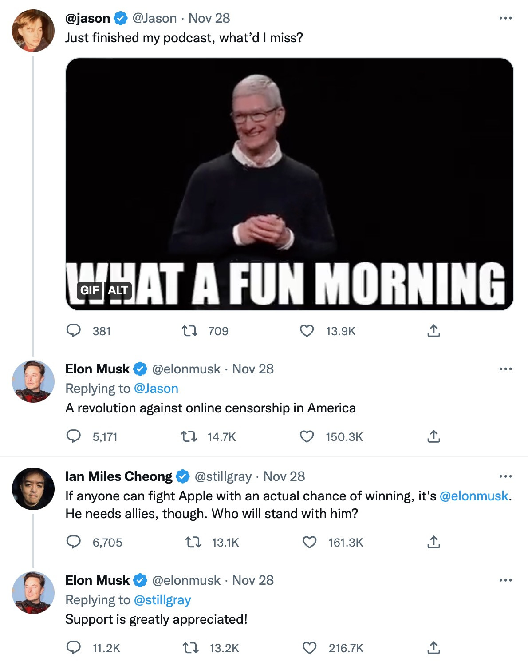The width and height of the screenshot is (528, 666).
Task: View @jason's profile avatar
Action: (x=33, y=31)
